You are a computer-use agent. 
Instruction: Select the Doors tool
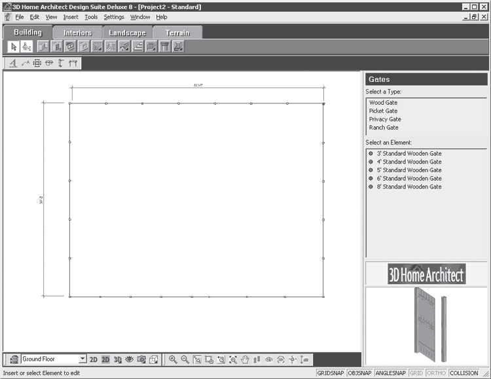click(x=57, y=46)
